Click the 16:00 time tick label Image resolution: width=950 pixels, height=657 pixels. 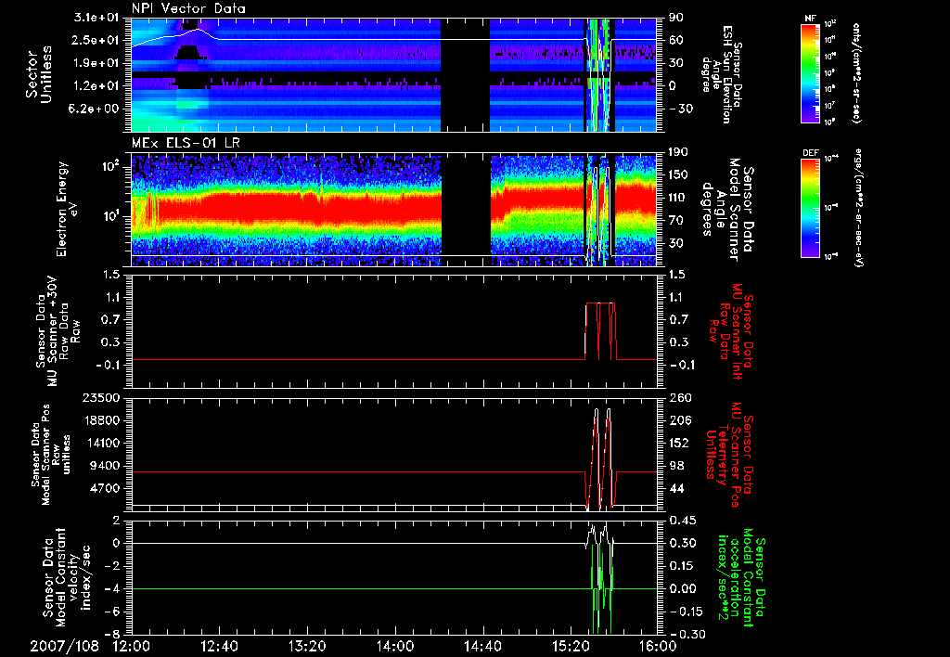[658, 646]
